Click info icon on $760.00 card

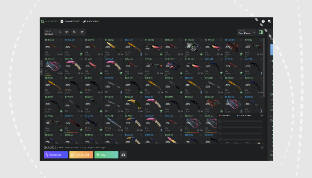click(x=141, y=59)
